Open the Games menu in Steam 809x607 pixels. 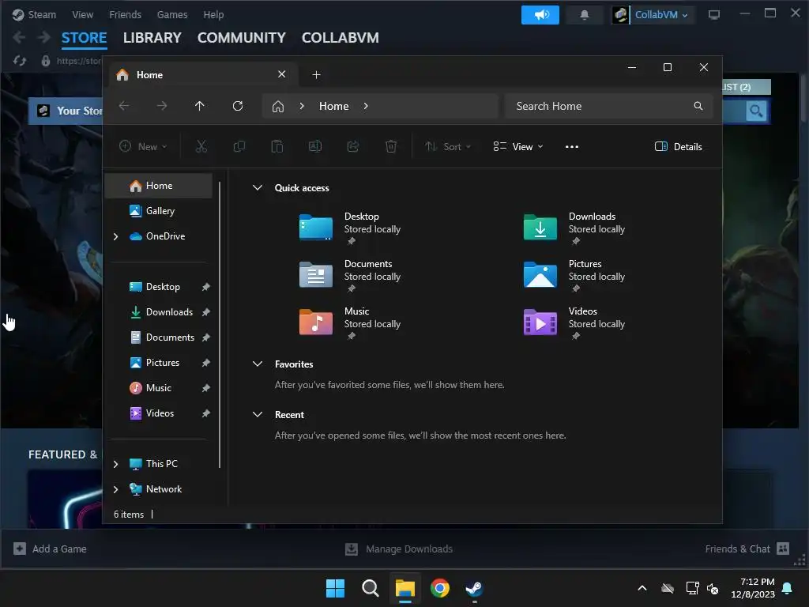coord(172,15)
